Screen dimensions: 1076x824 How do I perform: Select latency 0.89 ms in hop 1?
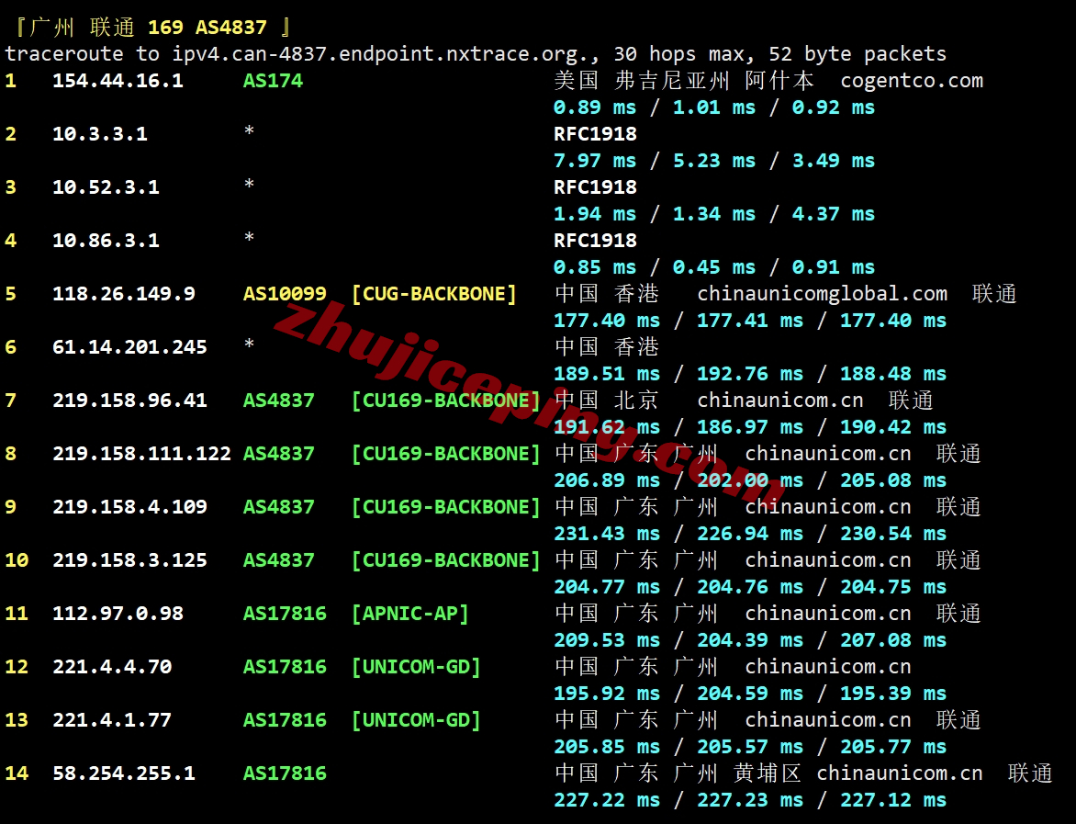(595, 107)
